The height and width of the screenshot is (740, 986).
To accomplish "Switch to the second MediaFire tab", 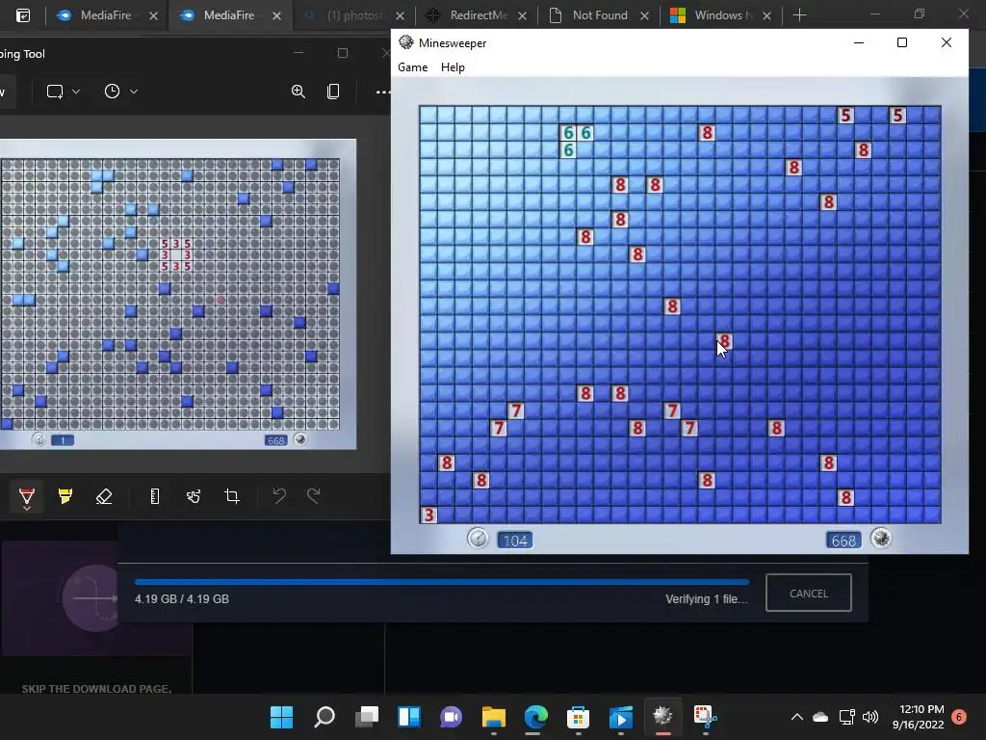I will 229,15.
